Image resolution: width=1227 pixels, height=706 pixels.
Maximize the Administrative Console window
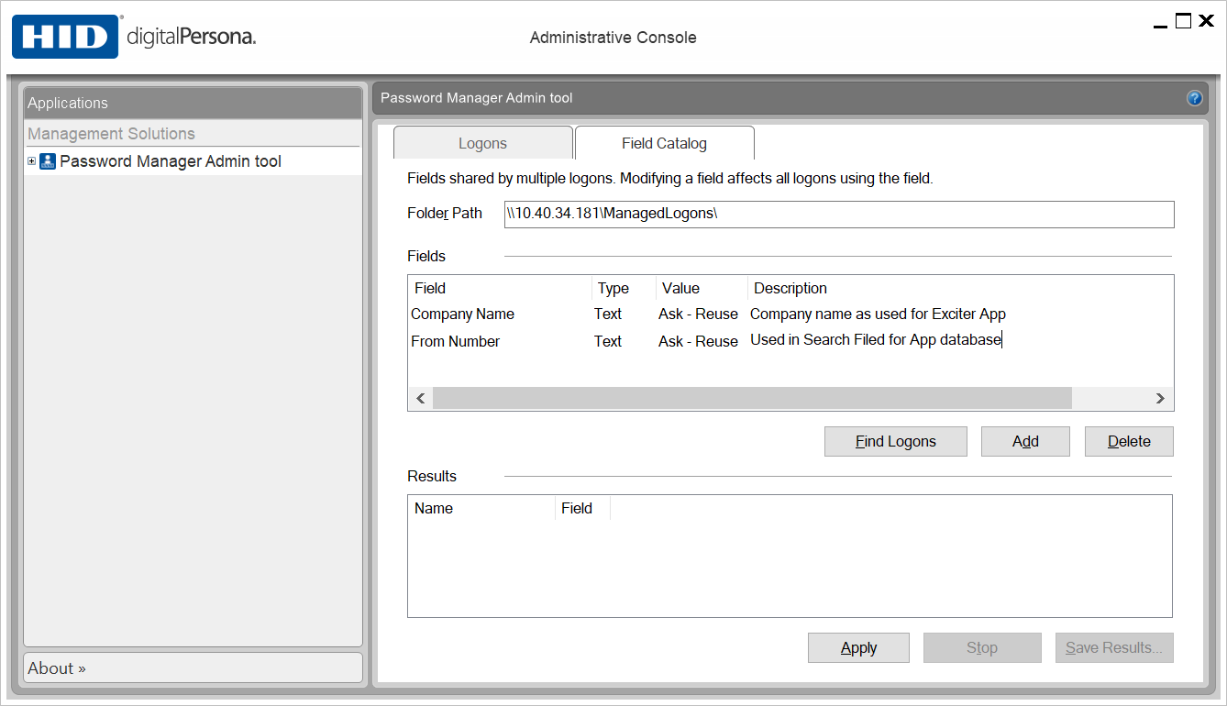pos(1183,21)
